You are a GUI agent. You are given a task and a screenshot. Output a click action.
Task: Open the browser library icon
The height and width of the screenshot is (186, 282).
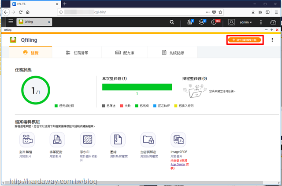[260, 12]
